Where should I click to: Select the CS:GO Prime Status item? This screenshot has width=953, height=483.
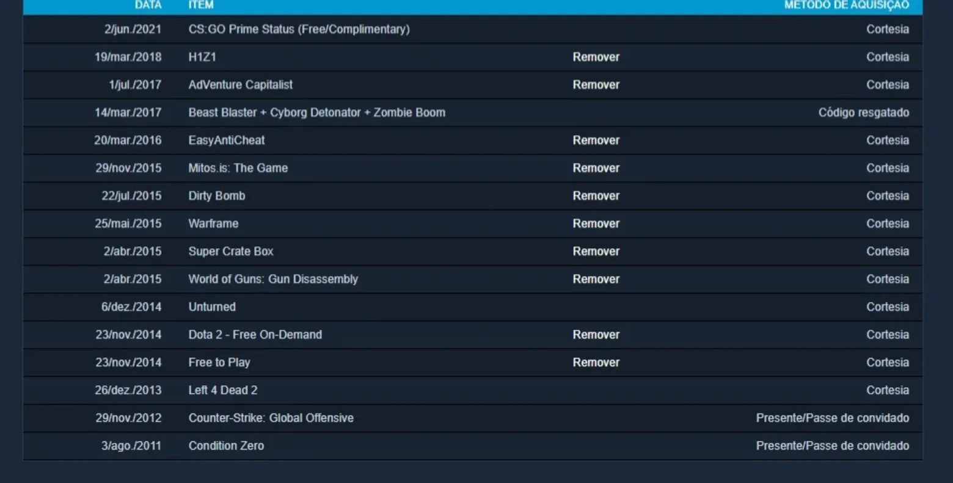click(x=299, y=29)
